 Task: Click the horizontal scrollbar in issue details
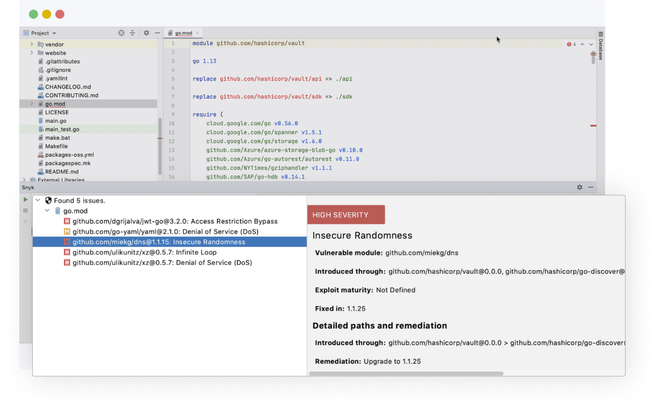point(406,374)
